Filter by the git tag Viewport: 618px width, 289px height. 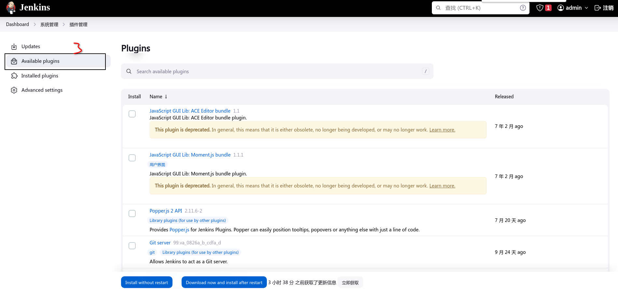pyautogui.click(x=152, y=253)
